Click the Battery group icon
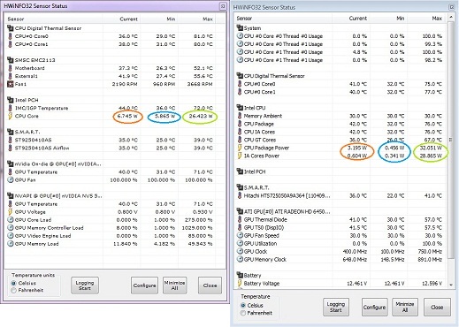The image size is (459, 327). pos(240,275)
